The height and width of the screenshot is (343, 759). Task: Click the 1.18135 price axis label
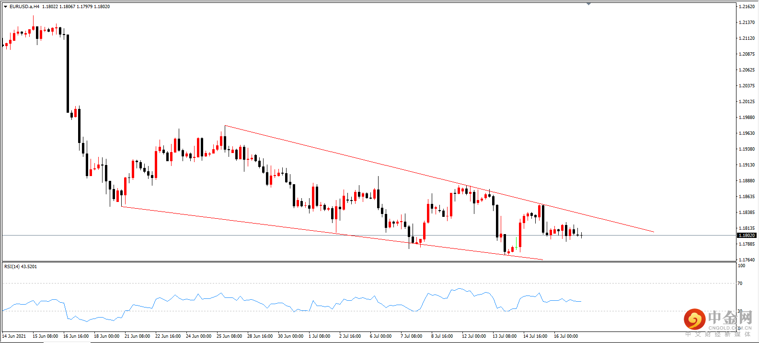747,228
